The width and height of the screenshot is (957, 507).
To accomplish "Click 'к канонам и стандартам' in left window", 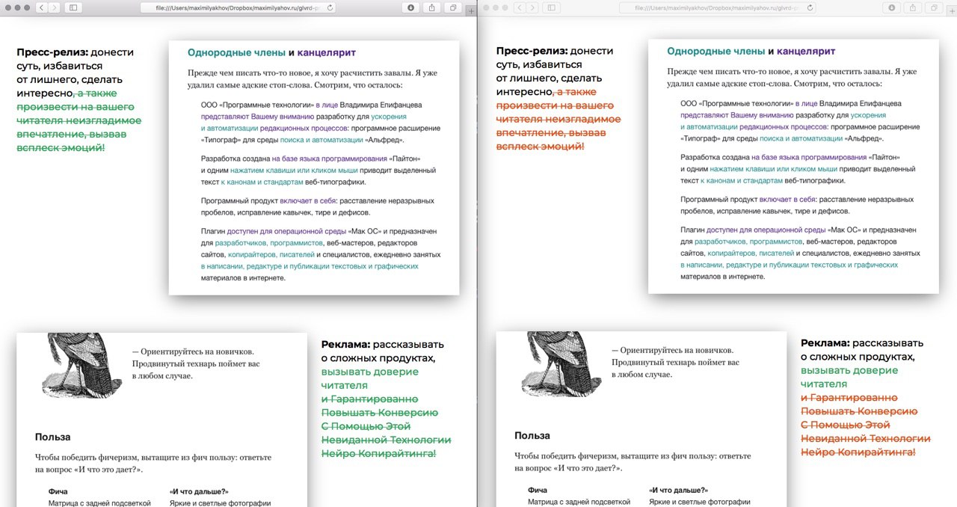I will coord(262,182).
